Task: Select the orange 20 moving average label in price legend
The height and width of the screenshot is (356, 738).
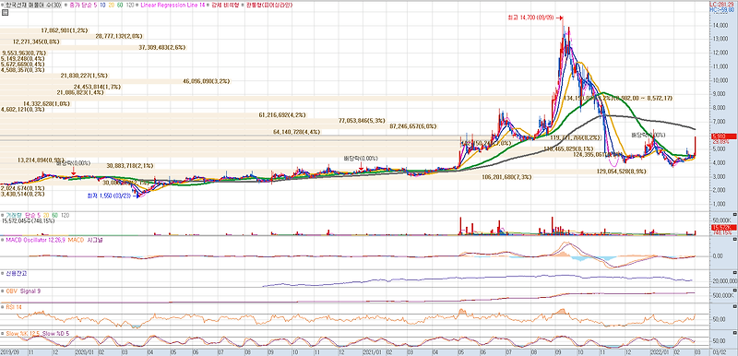Action: [112, 5]
